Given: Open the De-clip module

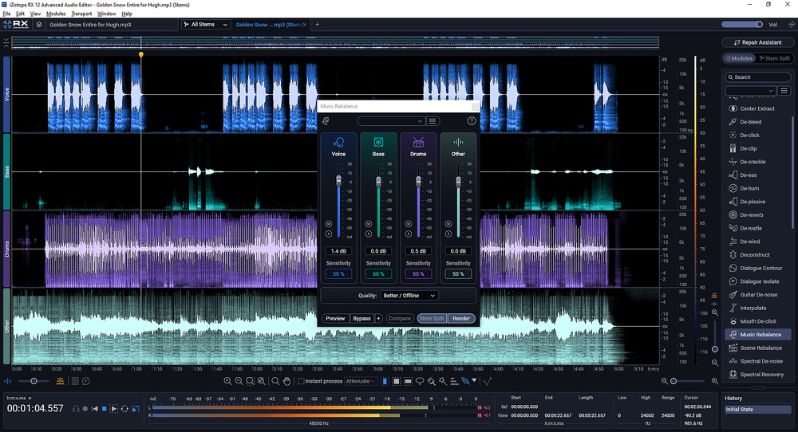Looking at the screenshot, I should click(x=757, y=148).
